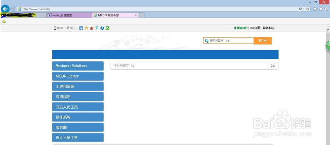
Task: Open the address bar autocomplete dropdown arrow
Action: point(304,9)
